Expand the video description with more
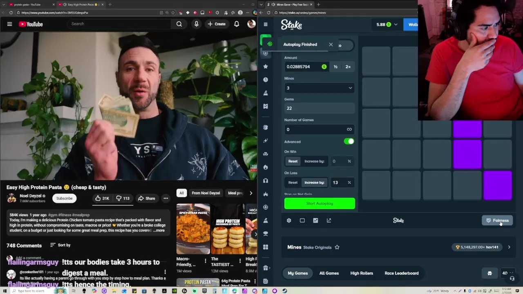This screenshot has height=294, width=523. click(159, 230)
